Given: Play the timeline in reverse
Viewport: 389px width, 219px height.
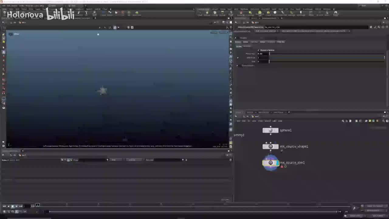Looking at the screenshot, I should pos(9,206).
